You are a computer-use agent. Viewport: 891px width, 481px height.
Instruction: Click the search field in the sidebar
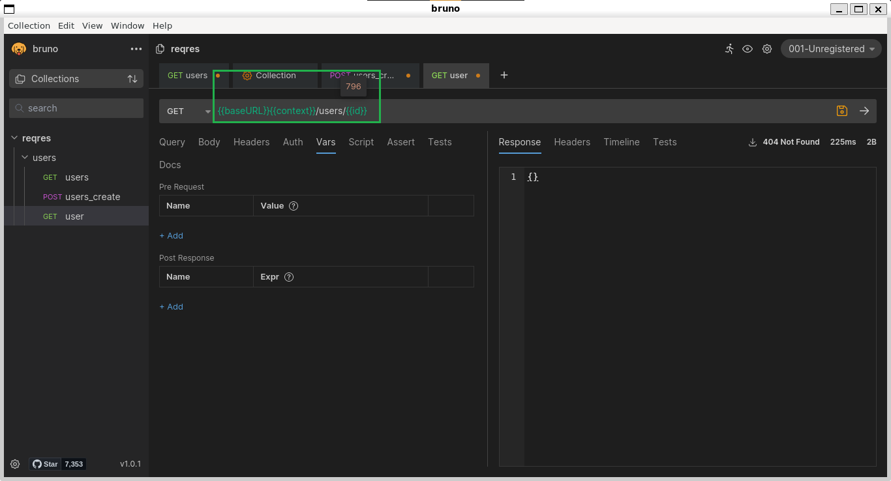76,108
